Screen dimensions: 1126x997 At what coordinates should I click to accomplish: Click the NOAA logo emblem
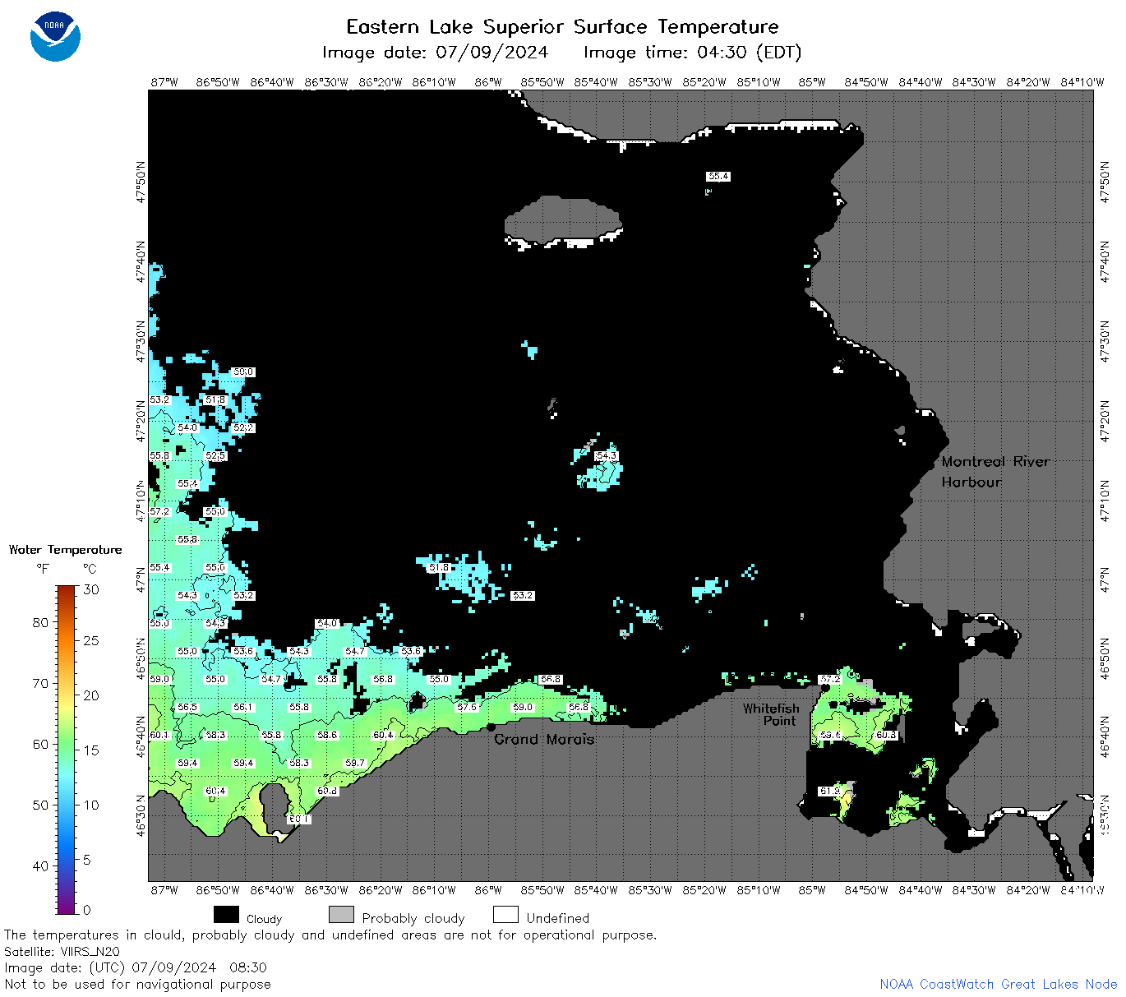pyautogui.click(x=55, y=37)
